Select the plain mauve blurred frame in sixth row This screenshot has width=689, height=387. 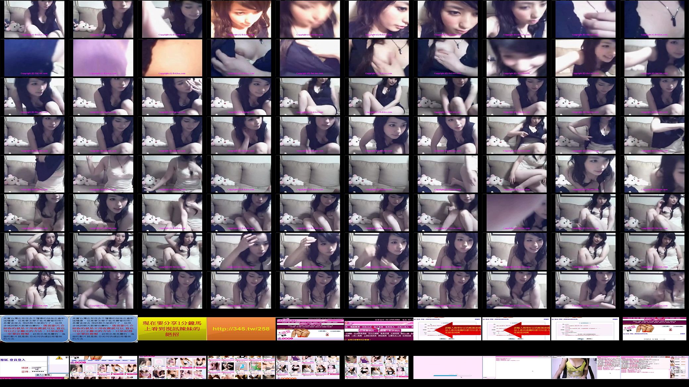tap(516, 213)
